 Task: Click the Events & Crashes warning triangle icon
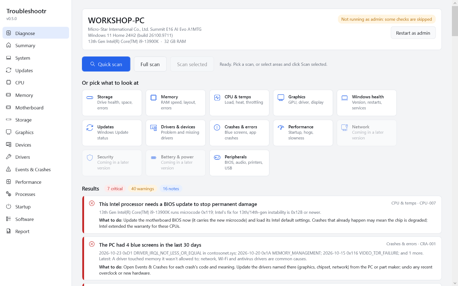[x=9, y=169]
